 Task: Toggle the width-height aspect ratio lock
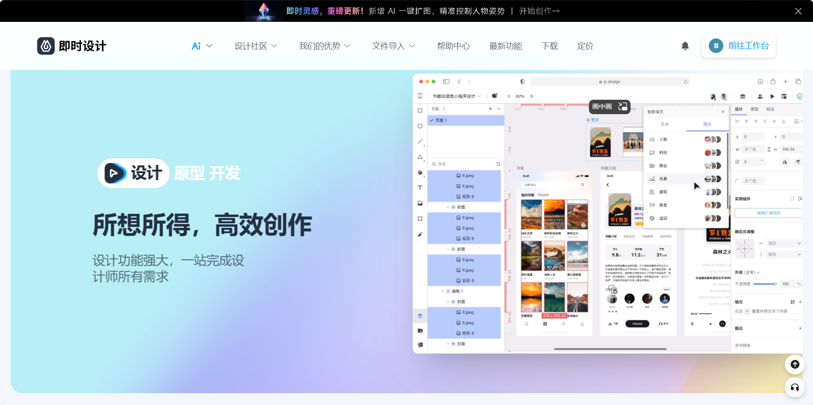click(769, 149)
